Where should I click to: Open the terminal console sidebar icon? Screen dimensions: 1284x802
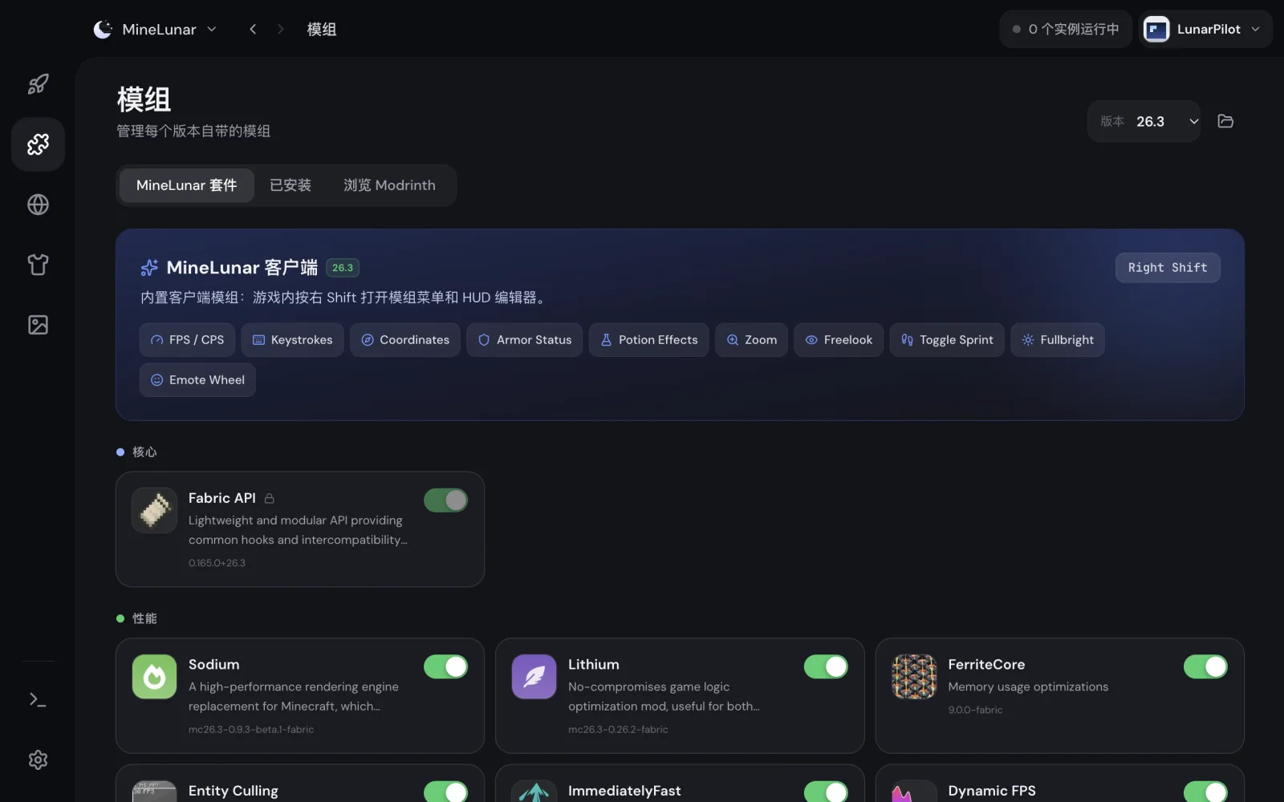pyautogui.click(x=38, y=700)
